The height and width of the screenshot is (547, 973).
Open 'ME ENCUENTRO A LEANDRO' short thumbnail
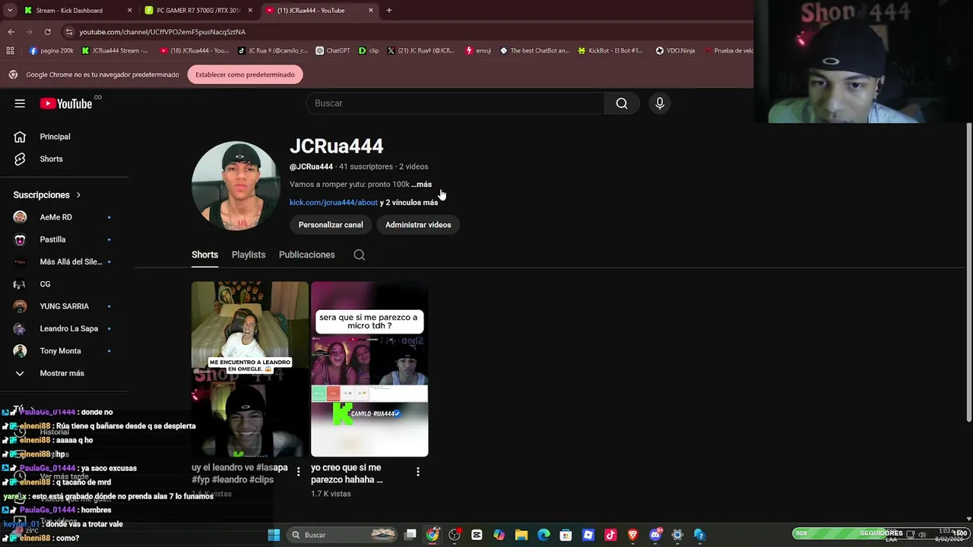250,369
